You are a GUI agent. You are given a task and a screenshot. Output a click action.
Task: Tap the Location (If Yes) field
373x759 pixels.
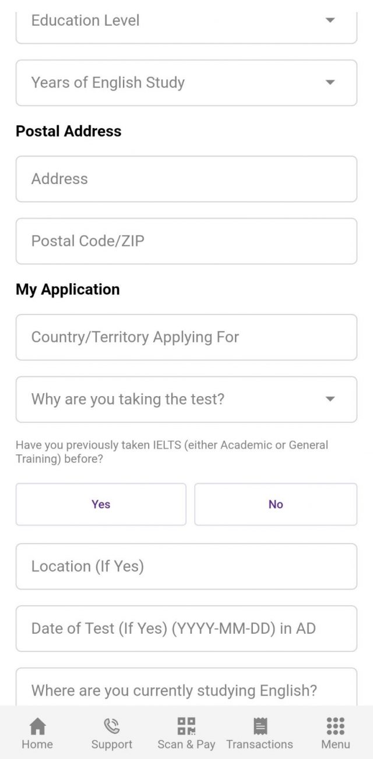click(186, 566)
